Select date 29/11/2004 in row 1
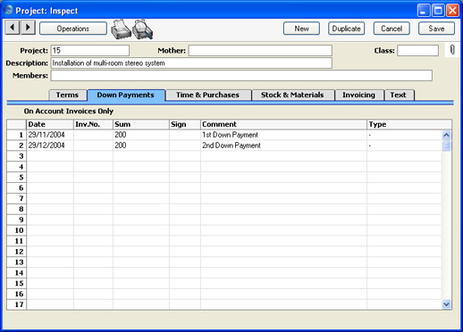The image size is (463, 332). 46,135
